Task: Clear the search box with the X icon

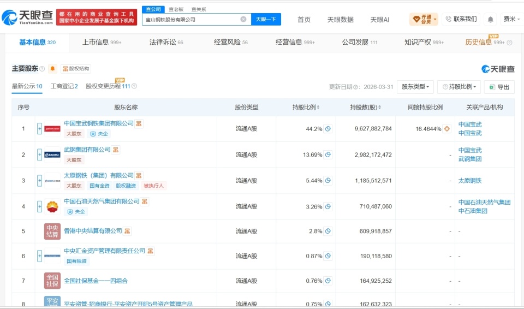Action: click(x=243, y=20)
